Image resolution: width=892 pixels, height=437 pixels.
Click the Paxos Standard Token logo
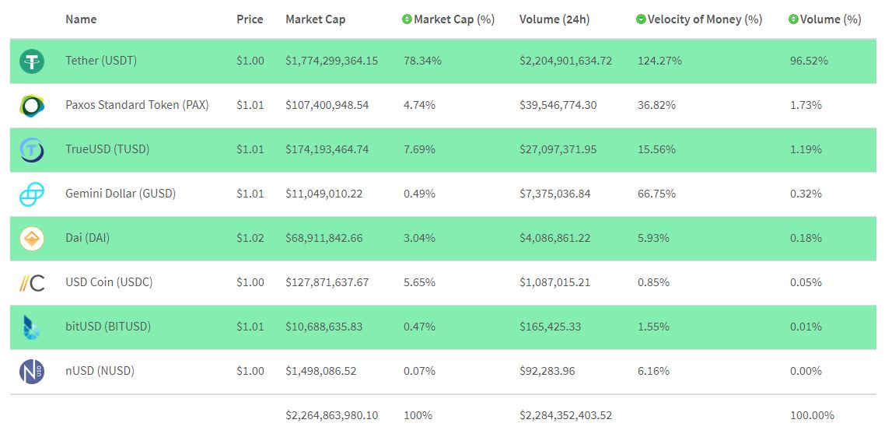tap(32, 105)
